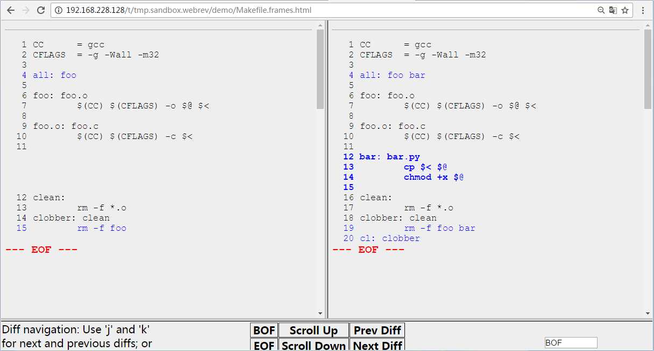Screen dimensions: 654x351
Task: Click the browser back arrow
Action: (x=11, y=10)
